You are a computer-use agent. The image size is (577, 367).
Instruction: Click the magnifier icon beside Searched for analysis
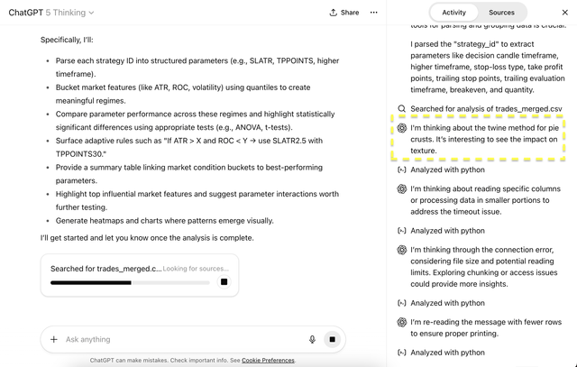402,108
